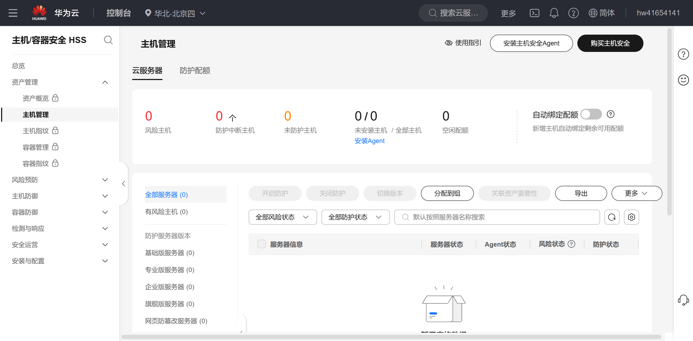Open the hamburger navigation menu
Screen dimensions: 693x341
[13, 13]
